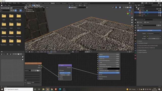Open Surface Background shader dropdown
Screen dimensions: 162x91
[154, 33]
